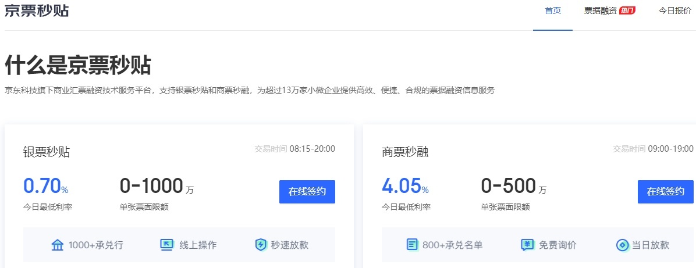Click the 什么是京票秒贴 heading

(x=77, y=65)
